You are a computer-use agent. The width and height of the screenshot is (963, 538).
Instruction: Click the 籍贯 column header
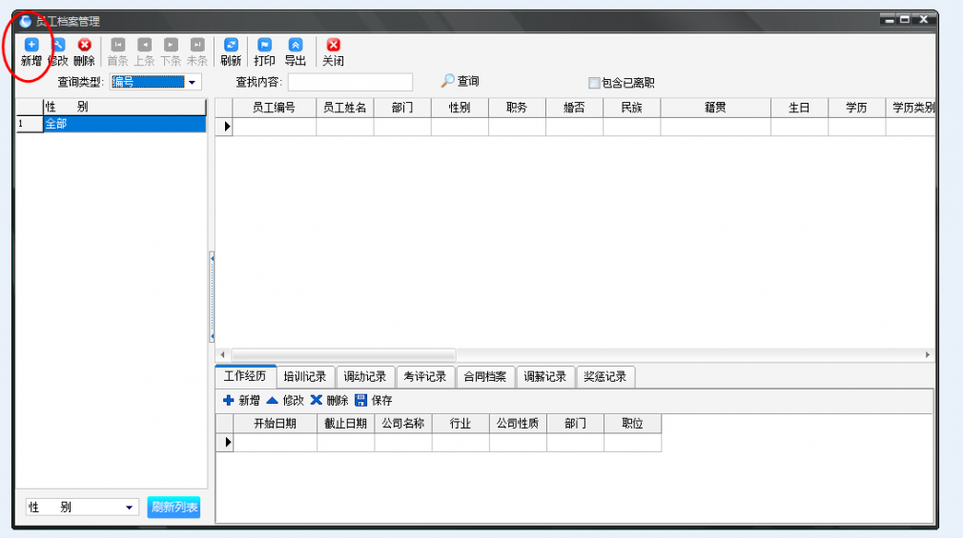[715, 108]
